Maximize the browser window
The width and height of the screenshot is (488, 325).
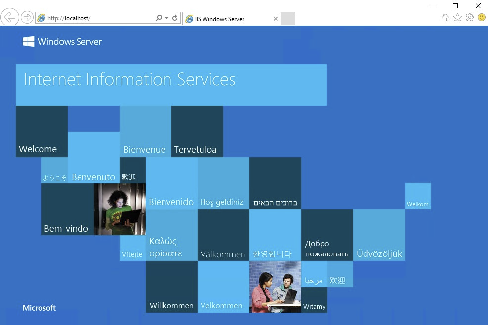455,6
